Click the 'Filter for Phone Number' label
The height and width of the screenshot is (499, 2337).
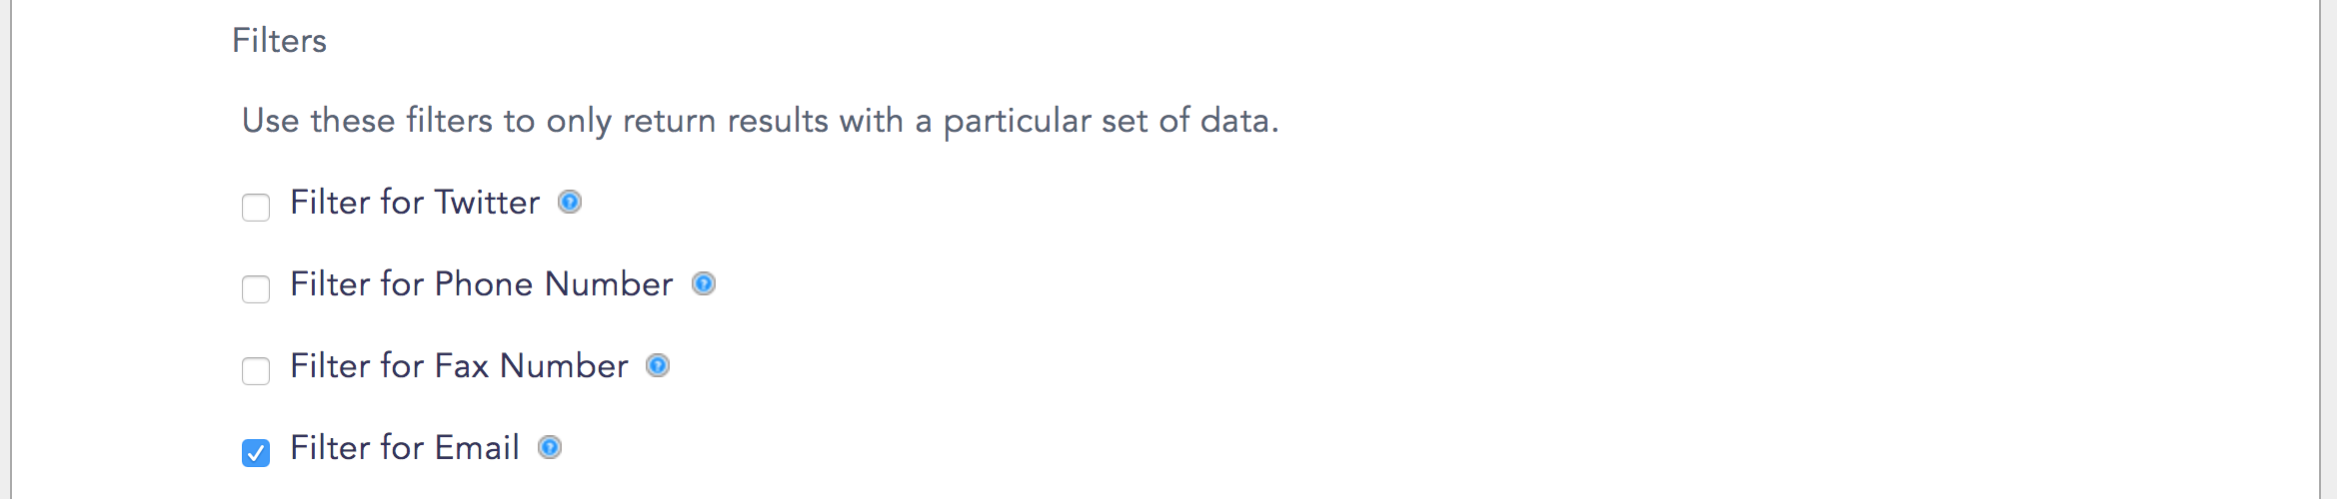[x=482, y=284]
